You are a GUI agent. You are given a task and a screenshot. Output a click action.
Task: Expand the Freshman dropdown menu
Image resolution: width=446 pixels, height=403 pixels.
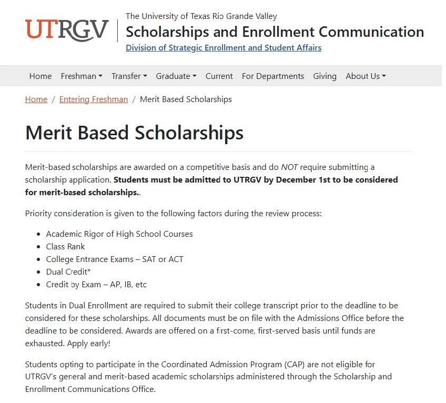pyautogui.click(x=82, y=76)
